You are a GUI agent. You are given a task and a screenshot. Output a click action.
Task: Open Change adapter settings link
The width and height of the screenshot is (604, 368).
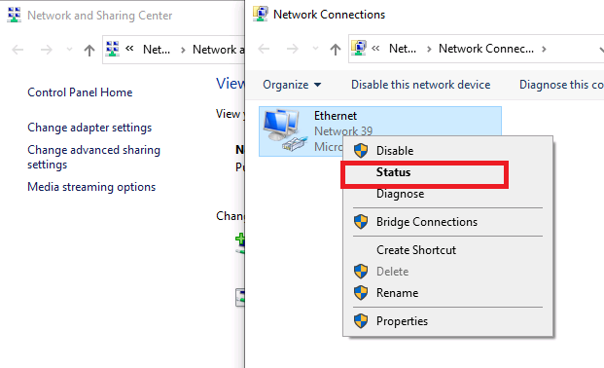pos(89,128)
